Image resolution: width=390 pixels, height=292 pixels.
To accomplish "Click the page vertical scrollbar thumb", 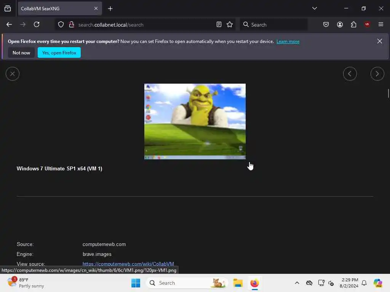I will (x=388, y=94).
